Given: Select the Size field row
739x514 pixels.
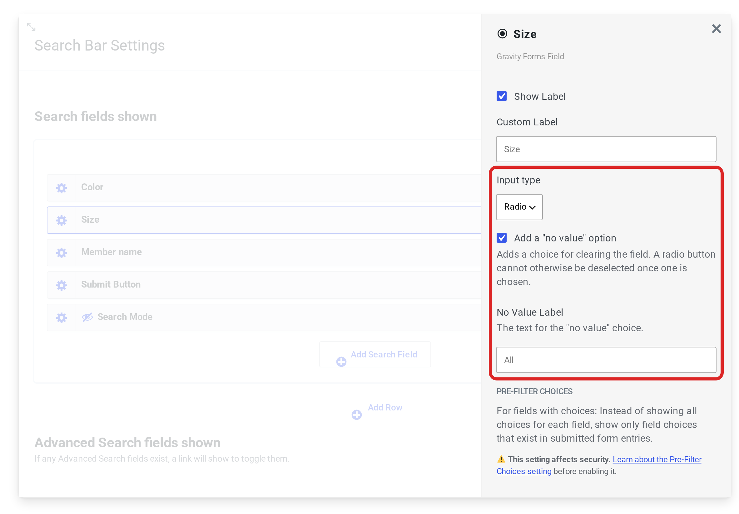Looking at the screenshot, I should coord(264,220).
